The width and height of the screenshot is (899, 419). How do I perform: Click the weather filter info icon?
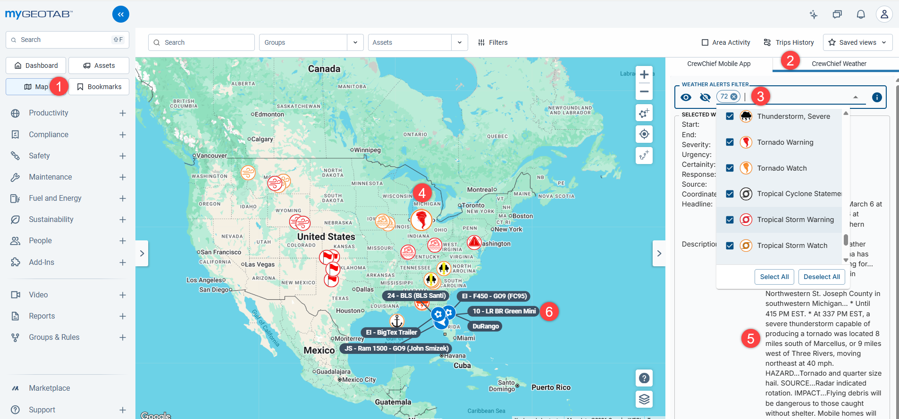(876, 97)
